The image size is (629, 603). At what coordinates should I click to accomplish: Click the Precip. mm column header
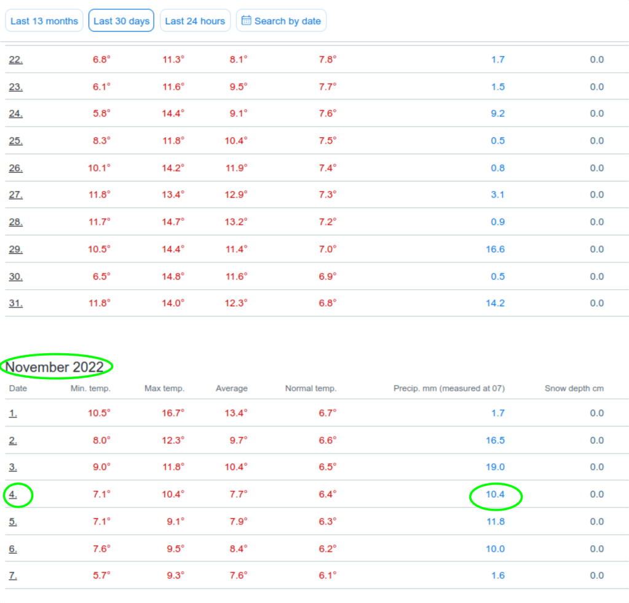click(449, 388)
